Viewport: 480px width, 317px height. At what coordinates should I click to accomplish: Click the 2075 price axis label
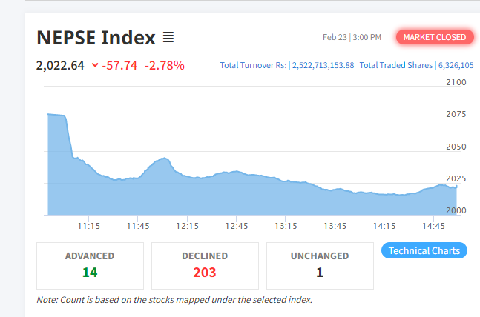click(456, 115)
